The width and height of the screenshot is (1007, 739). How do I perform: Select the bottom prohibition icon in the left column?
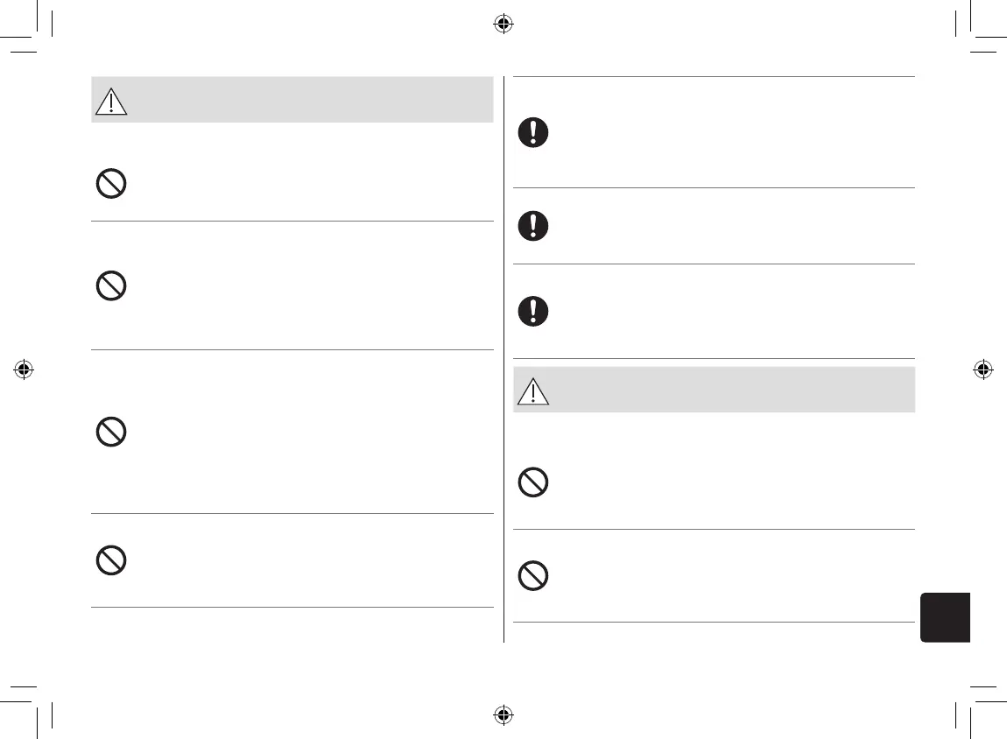(x=110, y=560)
